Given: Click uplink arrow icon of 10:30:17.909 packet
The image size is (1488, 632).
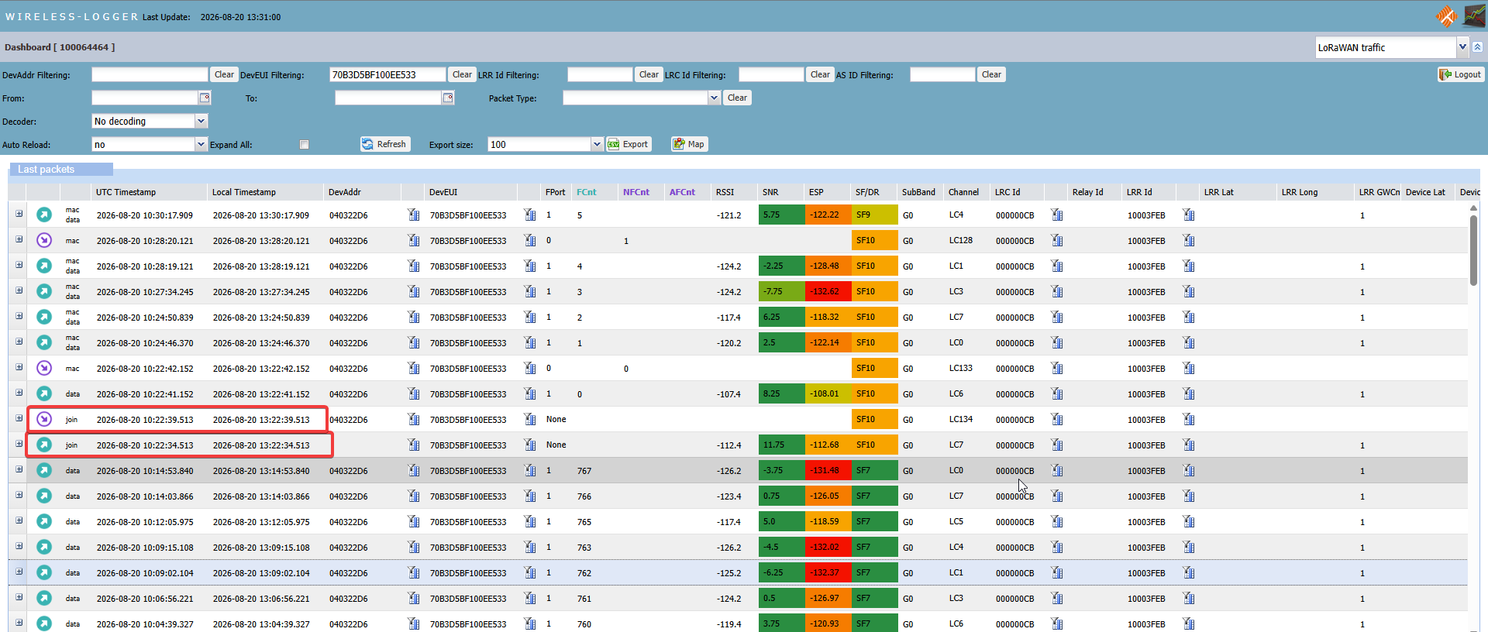Looking at the screenshot, I should click(x=44, y=215).
